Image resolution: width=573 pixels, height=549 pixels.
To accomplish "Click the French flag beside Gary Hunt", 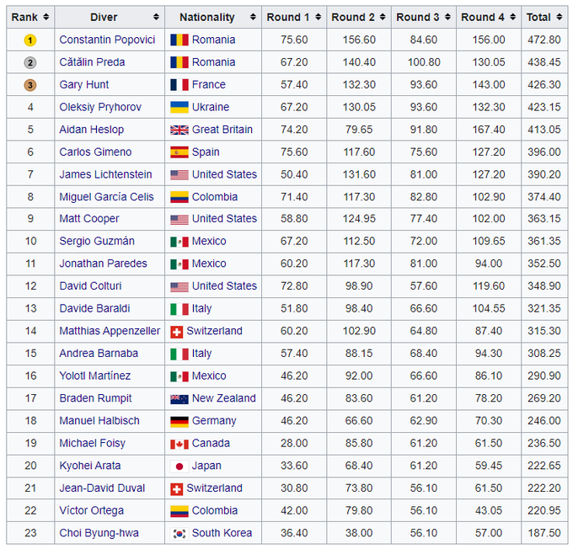I will click(179, 85).
